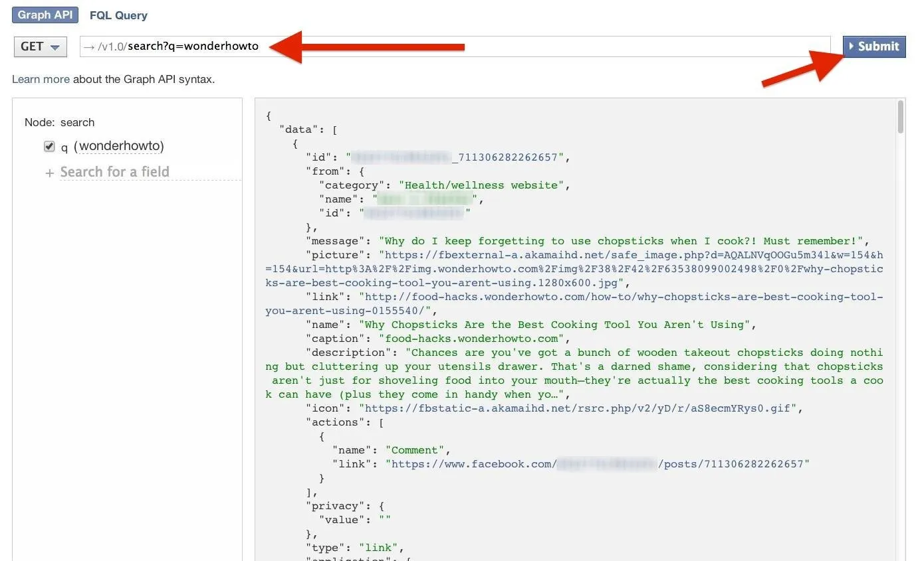The height and width of the screenshot is (561, 916).
Task: Open the Learn more link
Action: pos(41,79)
